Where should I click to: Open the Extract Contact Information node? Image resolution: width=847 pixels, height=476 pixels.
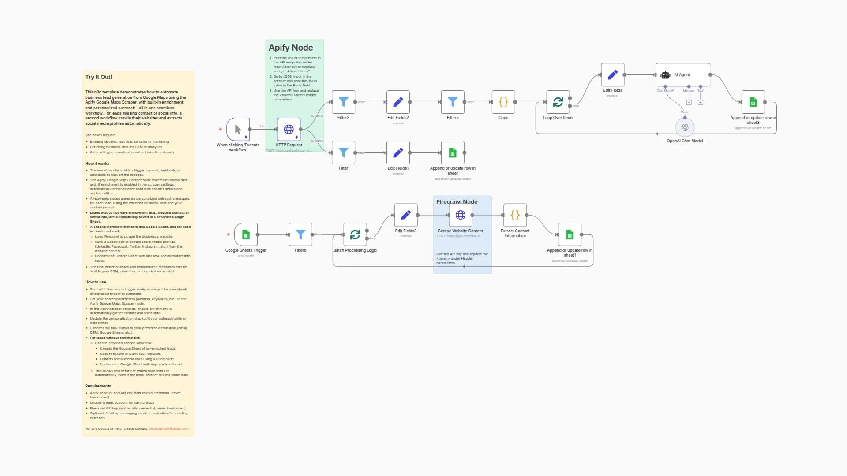click(514, 216)
